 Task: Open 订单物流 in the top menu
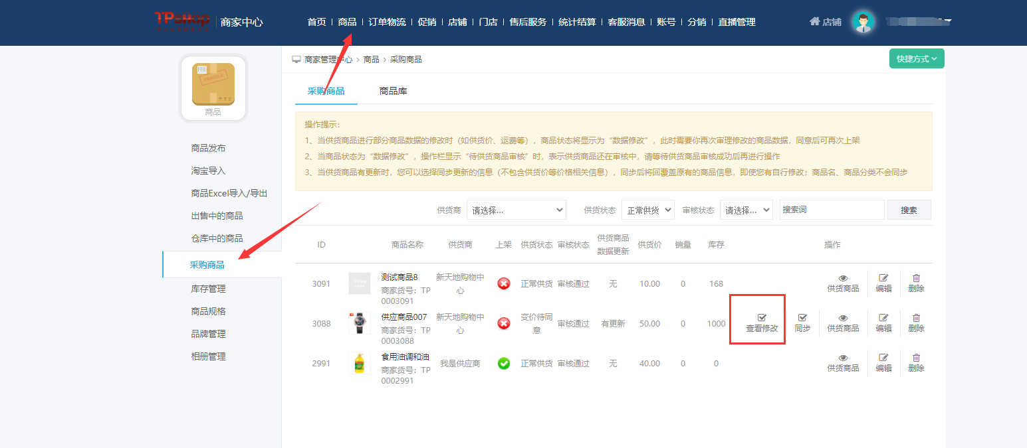pos(387,22)
